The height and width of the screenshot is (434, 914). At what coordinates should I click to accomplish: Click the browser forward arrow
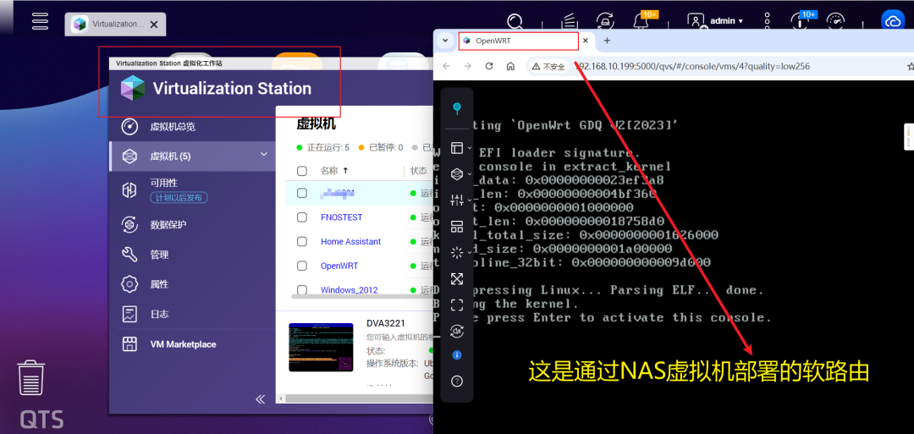pos(467,66)
